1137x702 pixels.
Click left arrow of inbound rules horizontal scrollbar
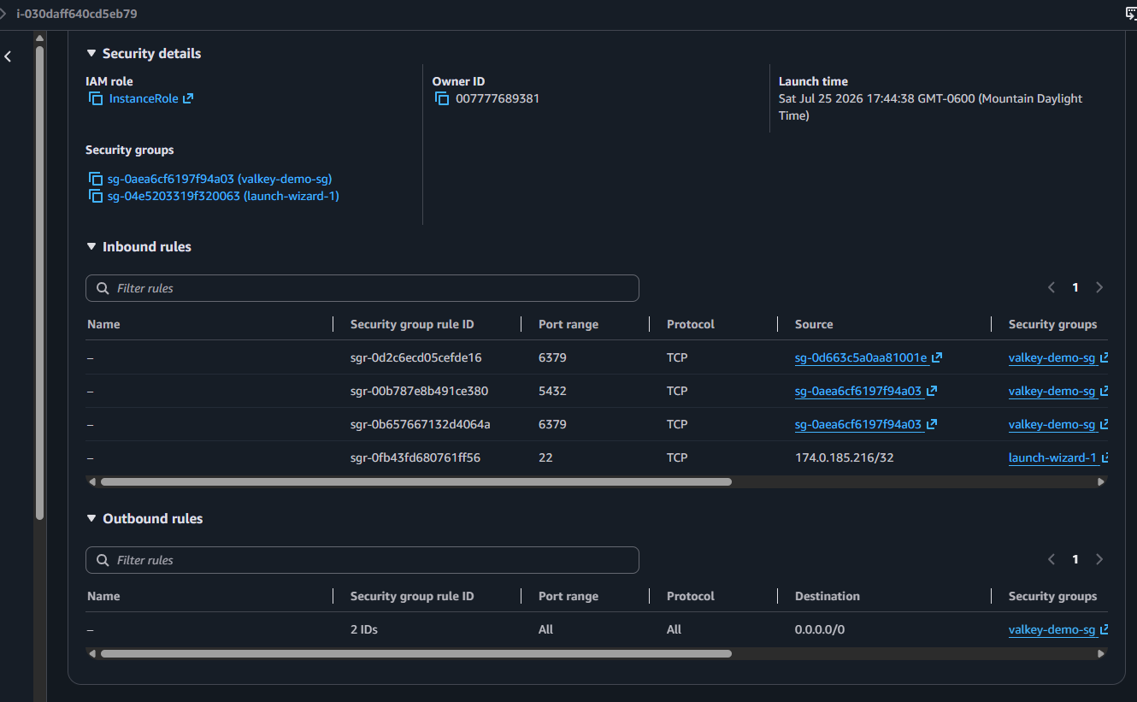click(91, 482)
